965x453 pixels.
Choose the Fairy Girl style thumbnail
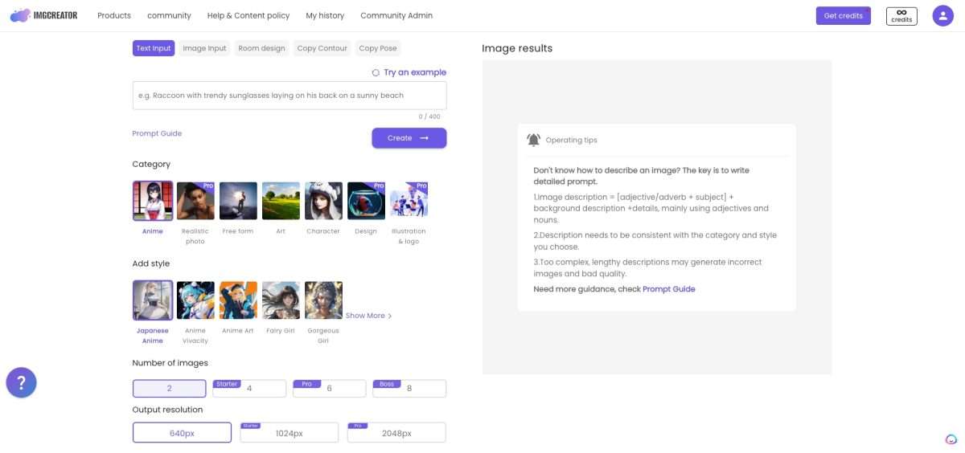[x=281, y=300]
